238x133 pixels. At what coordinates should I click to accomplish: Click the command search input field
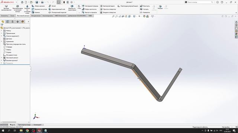click(199, 2)
